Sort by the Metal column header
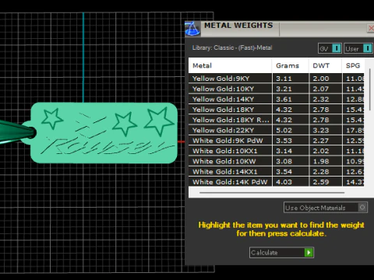Viewport: 374px width, 280px height. point(230,65)
